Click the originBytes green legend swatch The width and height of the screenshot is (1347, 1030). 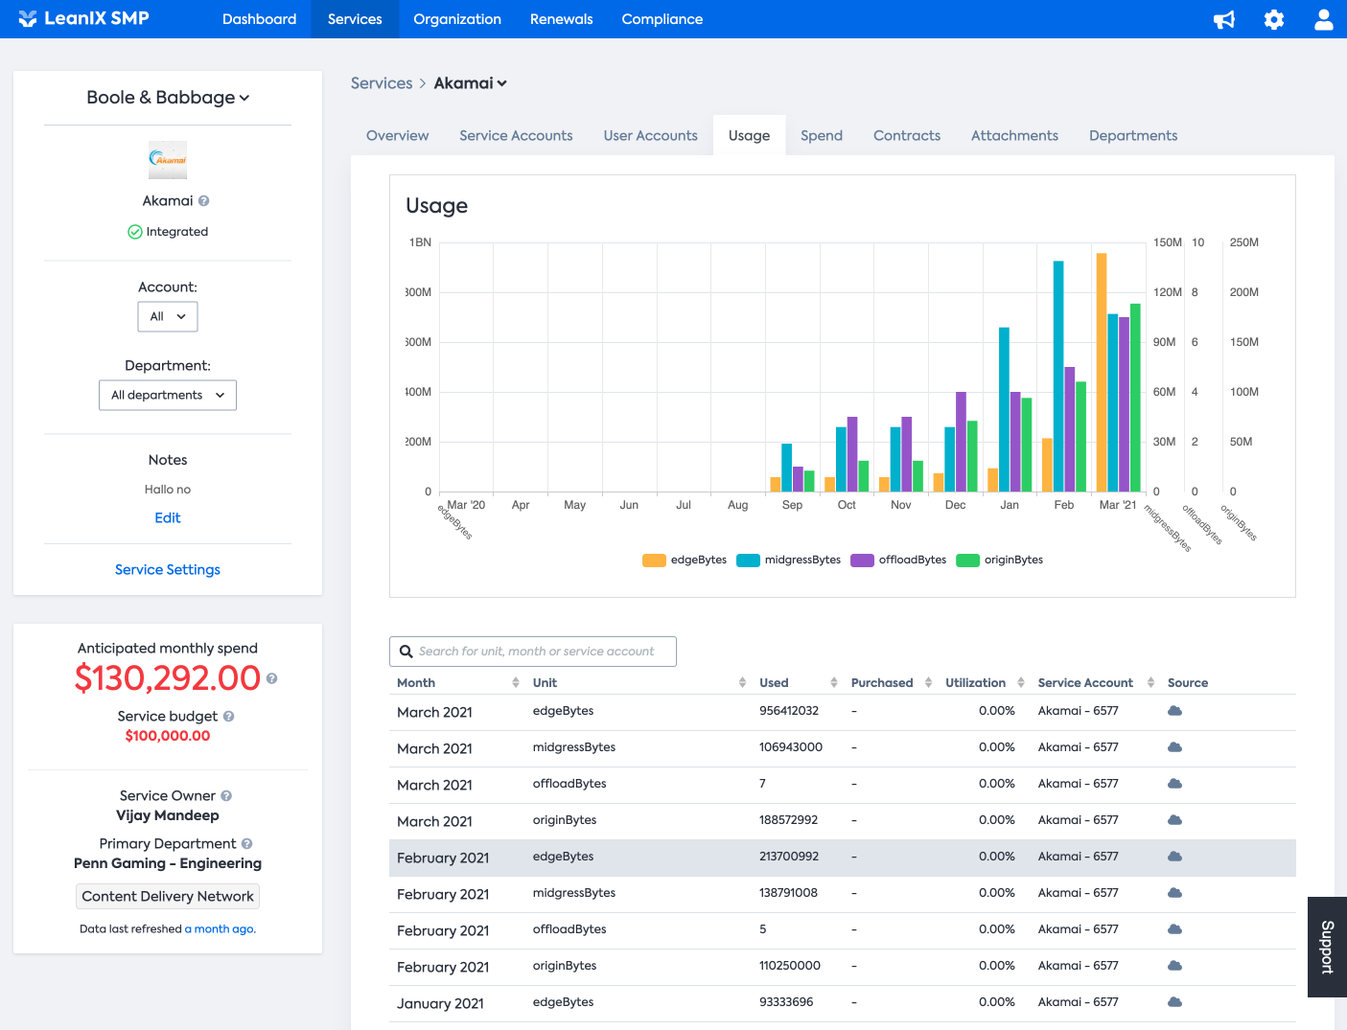[x=968, y=561]
